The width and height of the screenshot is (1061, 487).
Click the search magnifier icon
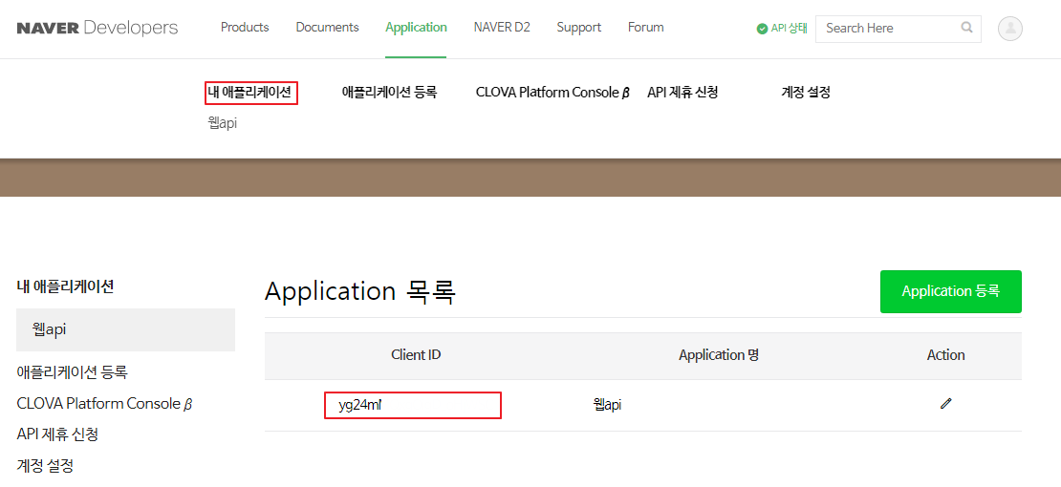(967, 28)
